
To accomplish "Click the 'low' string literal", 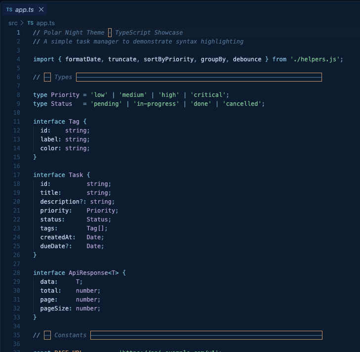I will tap(99, 95).
